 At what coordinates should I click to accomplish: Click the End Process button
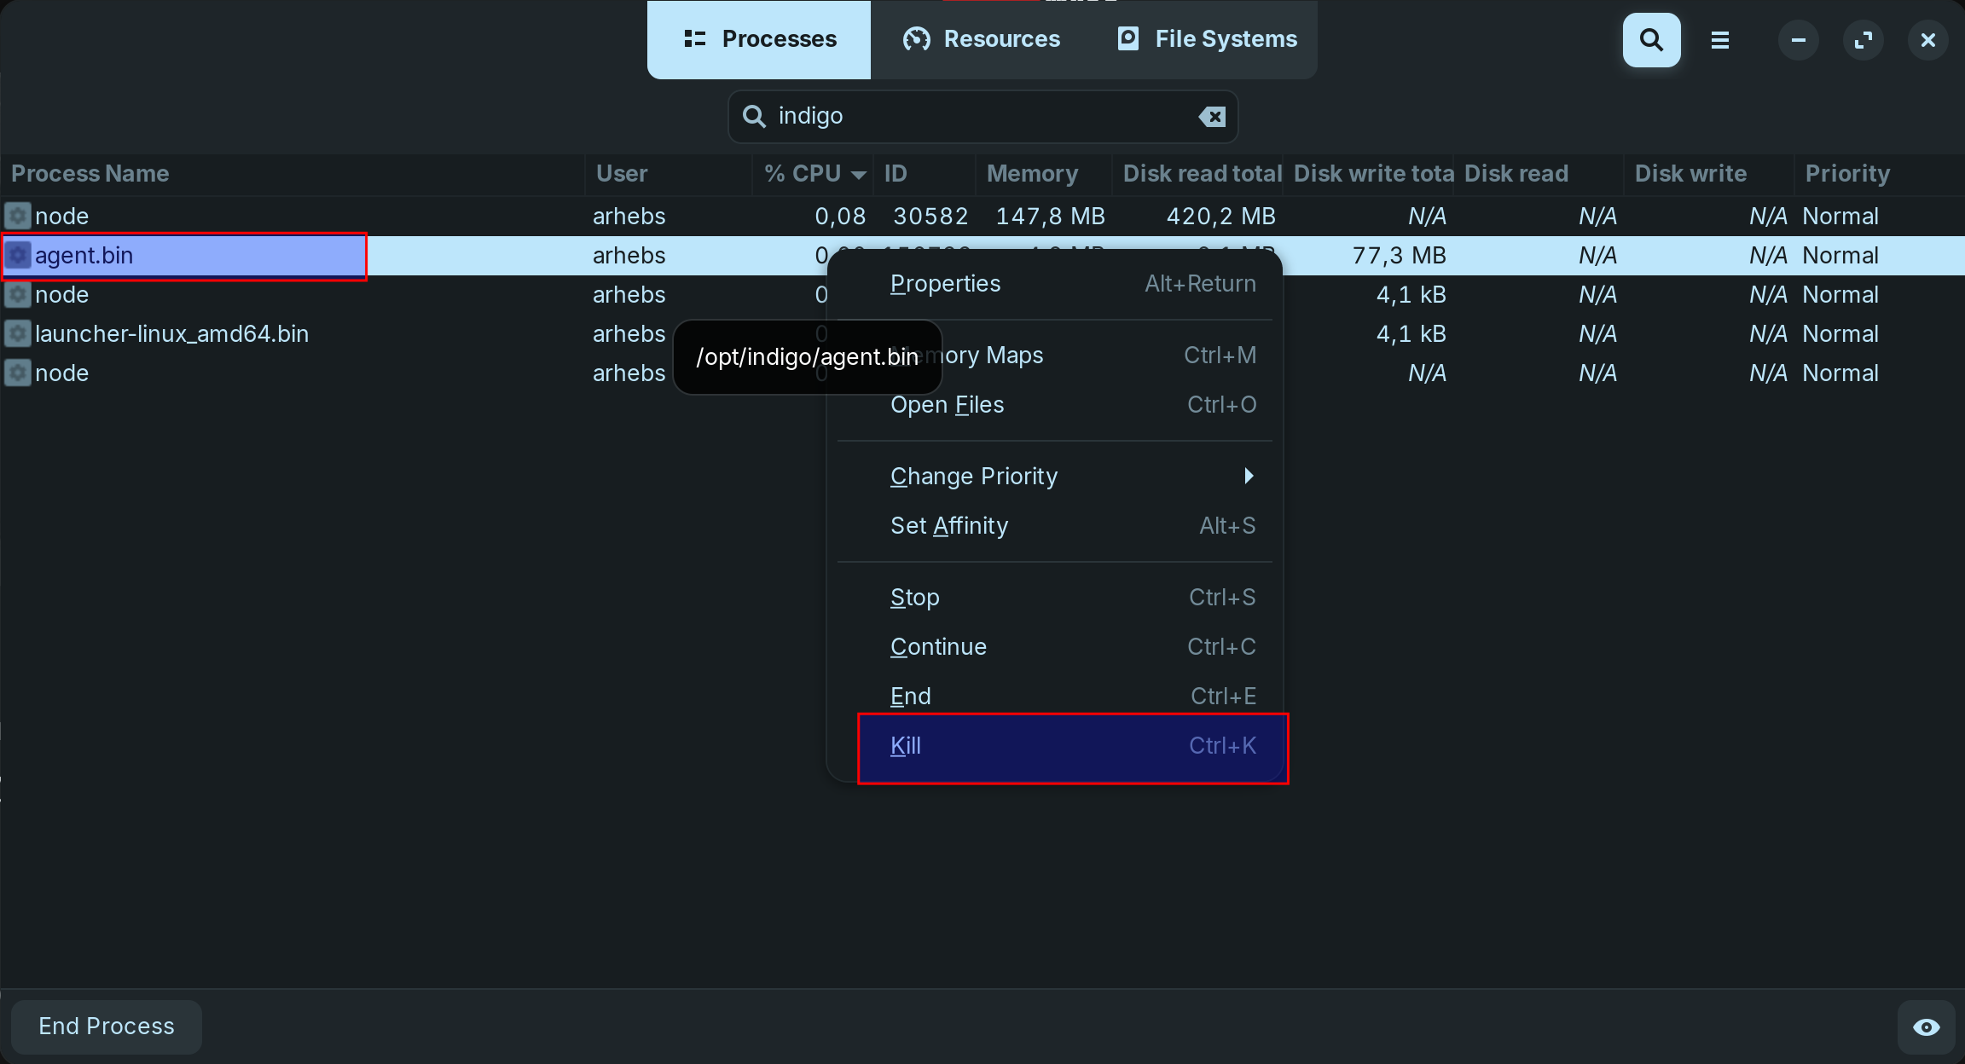107,1026
